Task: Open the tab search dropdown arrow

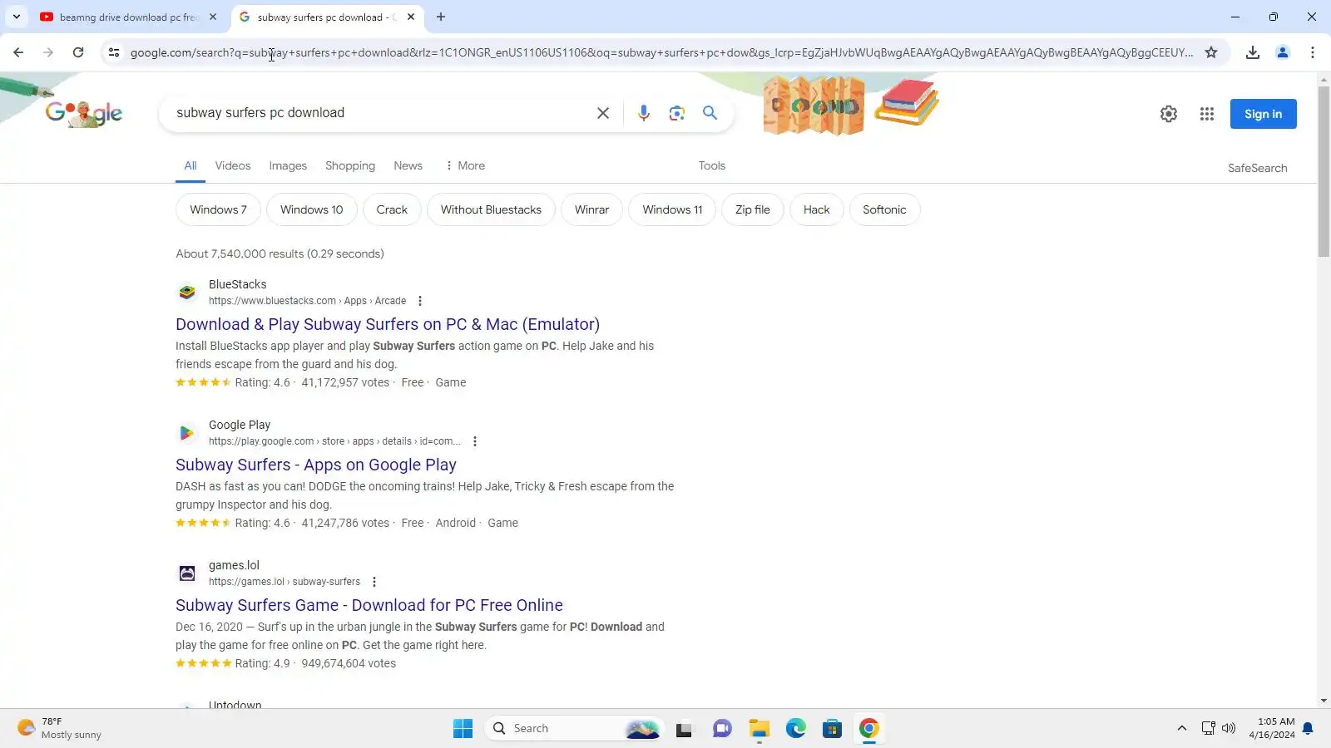Action: (x=17, y=17)
